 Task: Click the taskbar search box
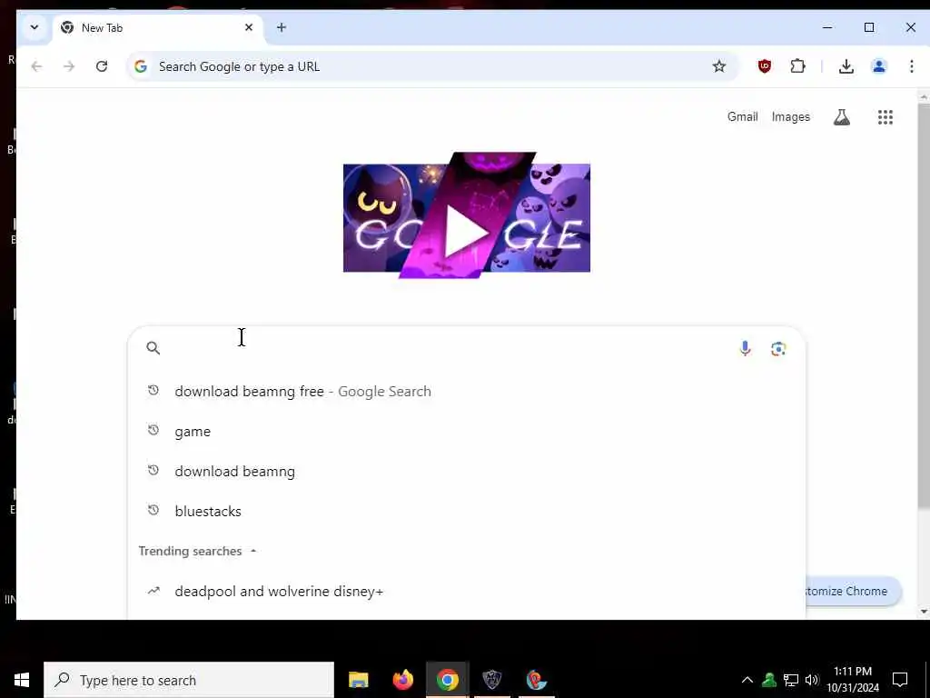[189, 680]
